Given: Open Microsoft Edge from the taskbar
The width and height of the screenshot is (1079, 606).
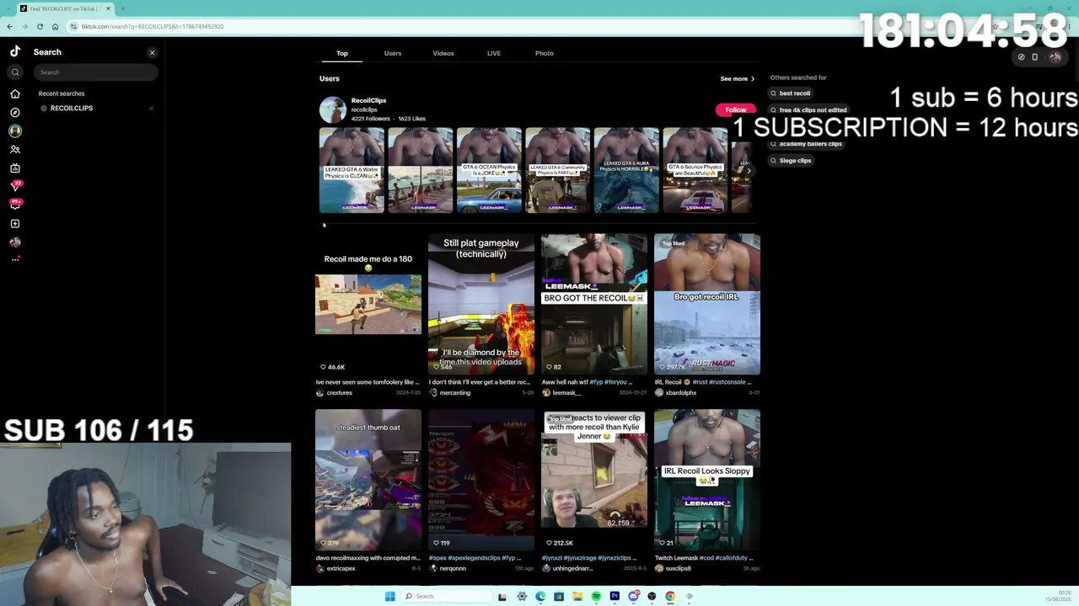Looking at the screenshot, I should coord(540,596).
